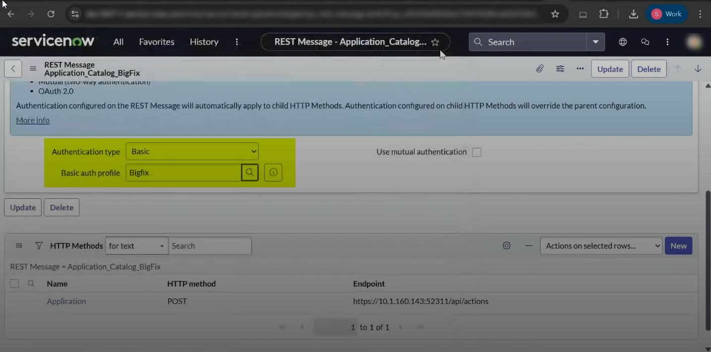Open the All menu

[118, 42]
